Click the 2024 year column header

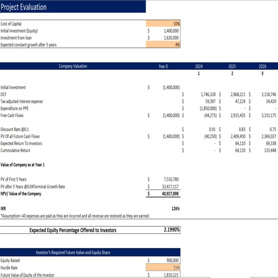coord(199,66)
